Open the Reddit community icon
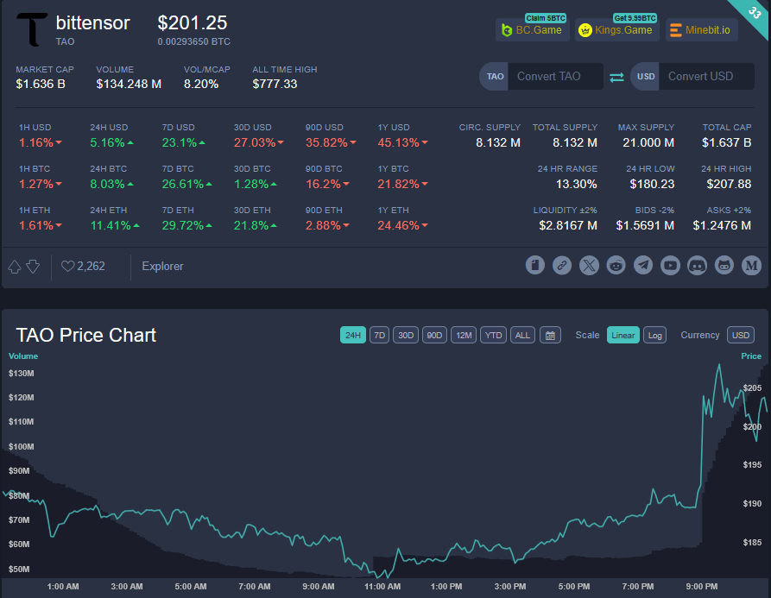Image resolution: width=771 pixels, height=598 pixels. (616, 266)
